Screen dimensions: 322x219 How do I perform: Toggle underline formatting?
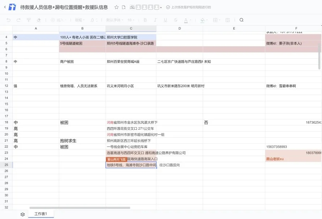tap(165, 20)
